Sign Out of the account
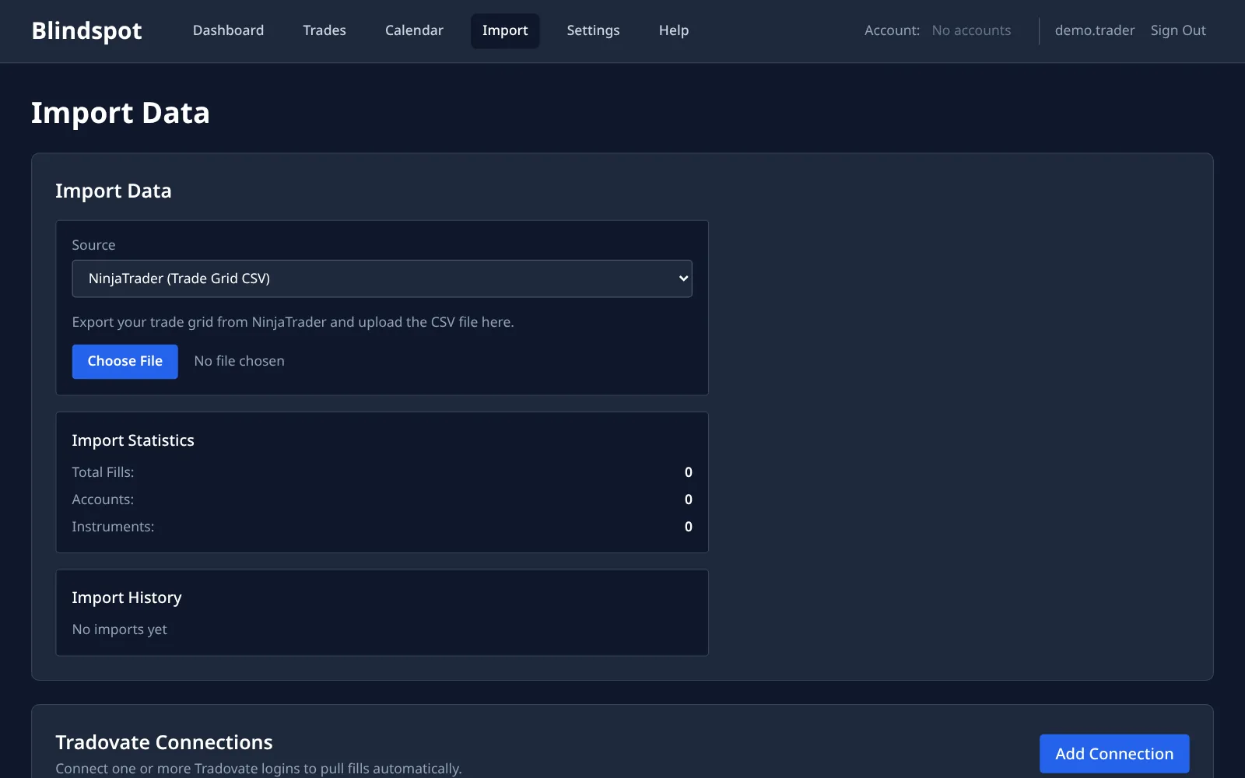Viewport: 1245px width, 778px height. click(1178, 30)
